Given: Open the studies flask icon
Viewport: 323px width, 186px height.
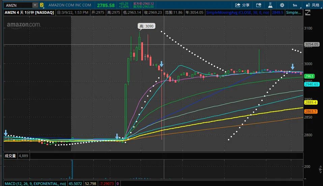Looking at the screenshot, I should pos(270,5).
